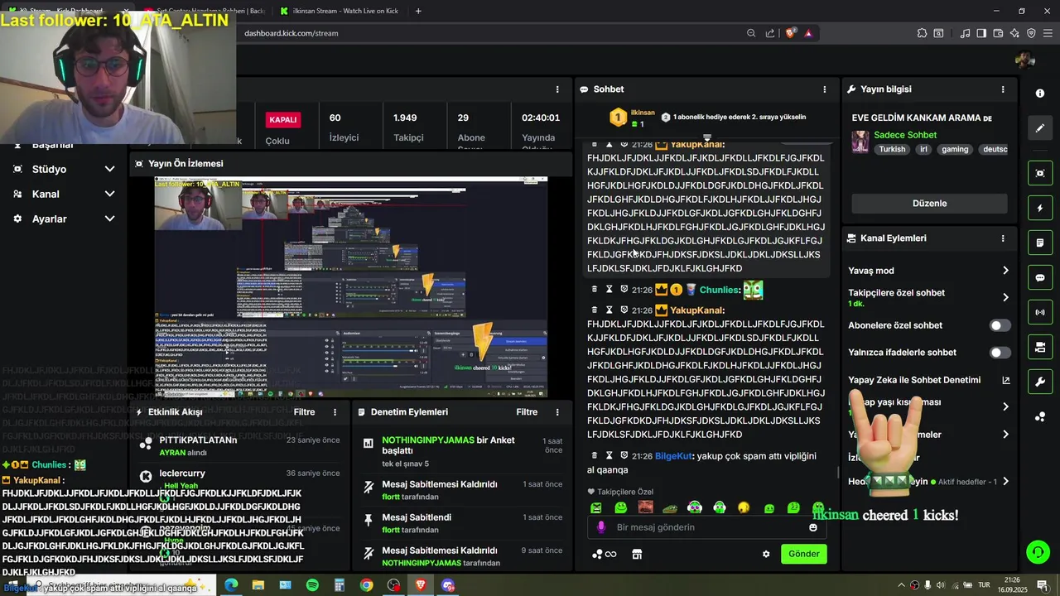Screen dimensions: 1060x596
Task: Timeout BilgeKut using the hourglass icon
Action: coord(609,455)
